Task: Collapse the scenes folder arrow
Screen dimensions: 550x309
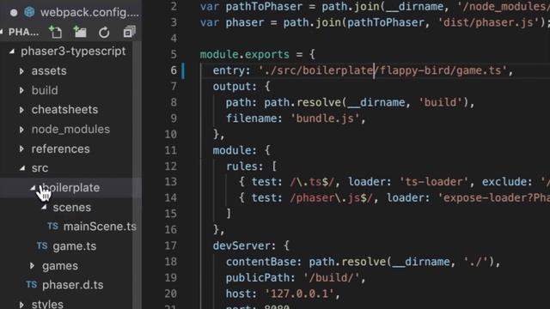Action: [44, 207]
